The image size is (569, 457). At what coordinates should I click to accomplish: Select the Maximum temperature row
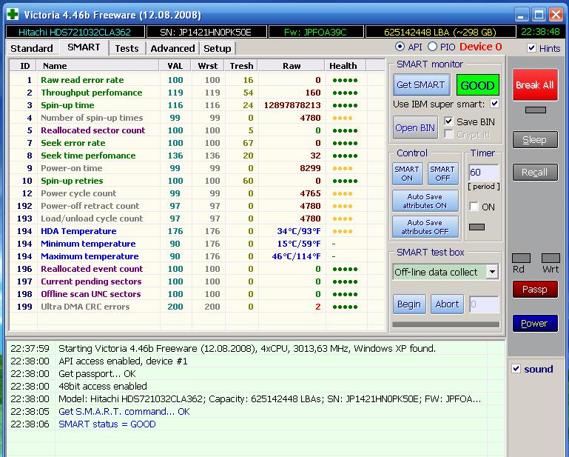[x=197, y=256]
